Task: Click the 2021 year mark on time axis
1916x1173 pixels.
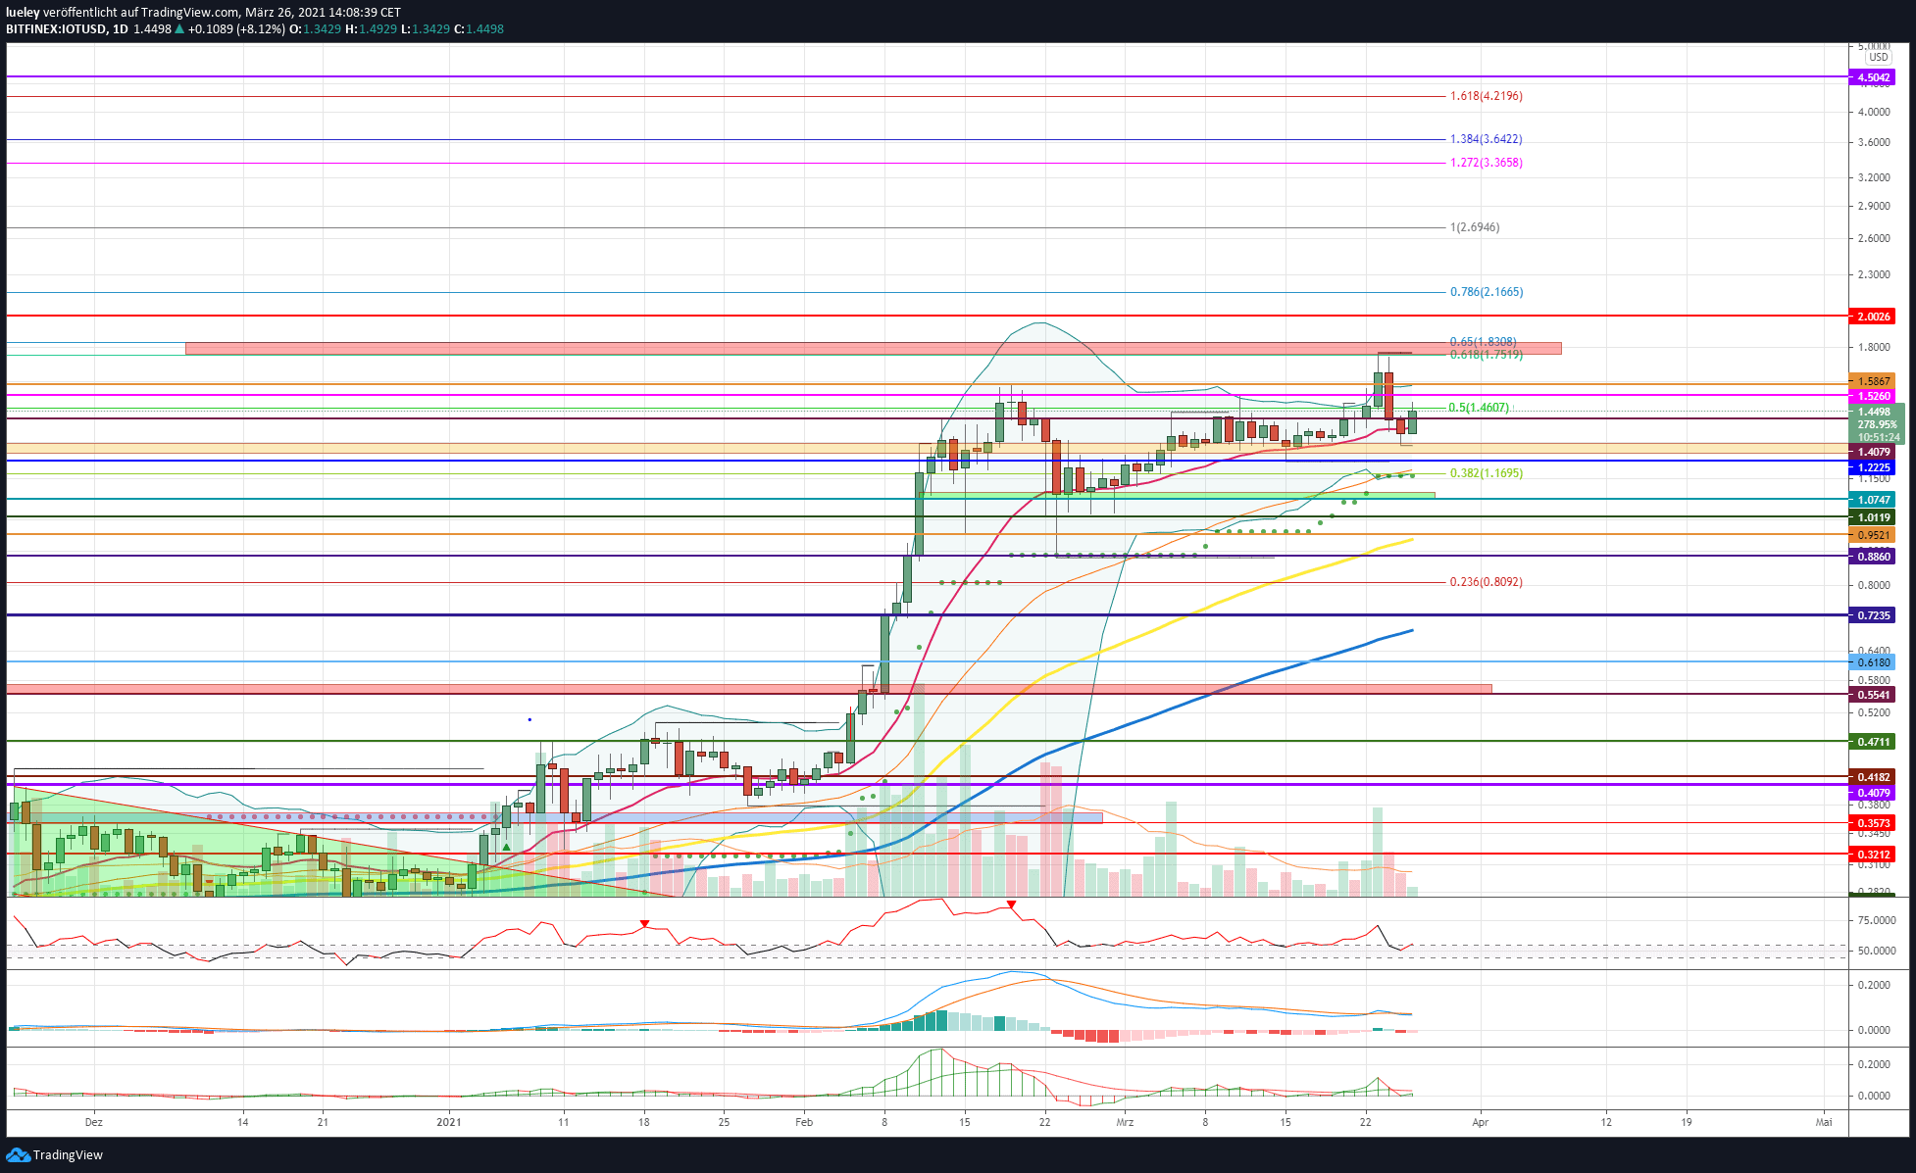Action: (x=448, y=1122)
